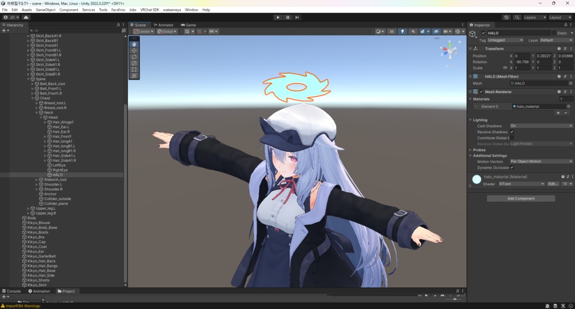Open the Shader lilToon dropdown
Image resolution: width=575 pixels, height=309 pixels.
[522, 184]
